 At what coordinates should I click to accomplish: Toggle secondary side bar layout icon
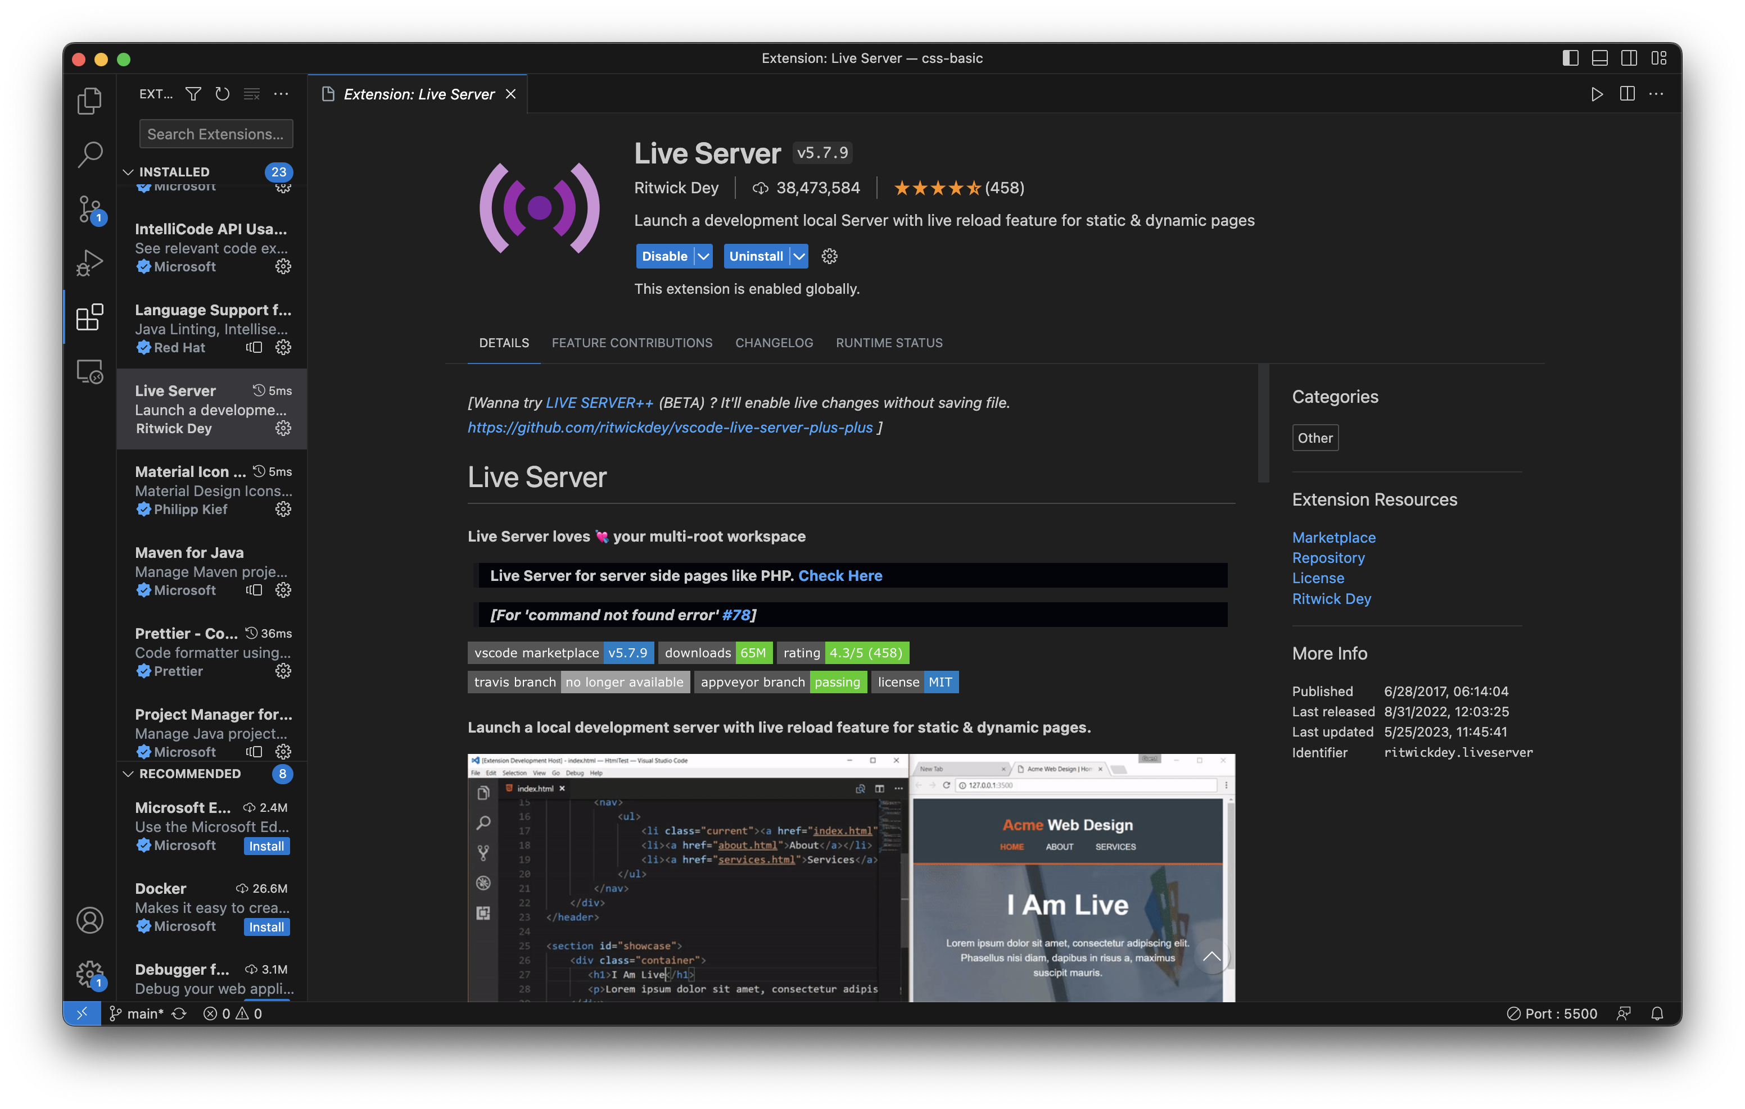(1628, 58)
